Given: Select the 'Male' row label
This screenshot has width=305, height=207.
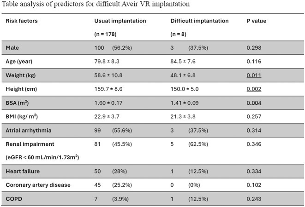Looking at the screenshot, I should (12, 48).
